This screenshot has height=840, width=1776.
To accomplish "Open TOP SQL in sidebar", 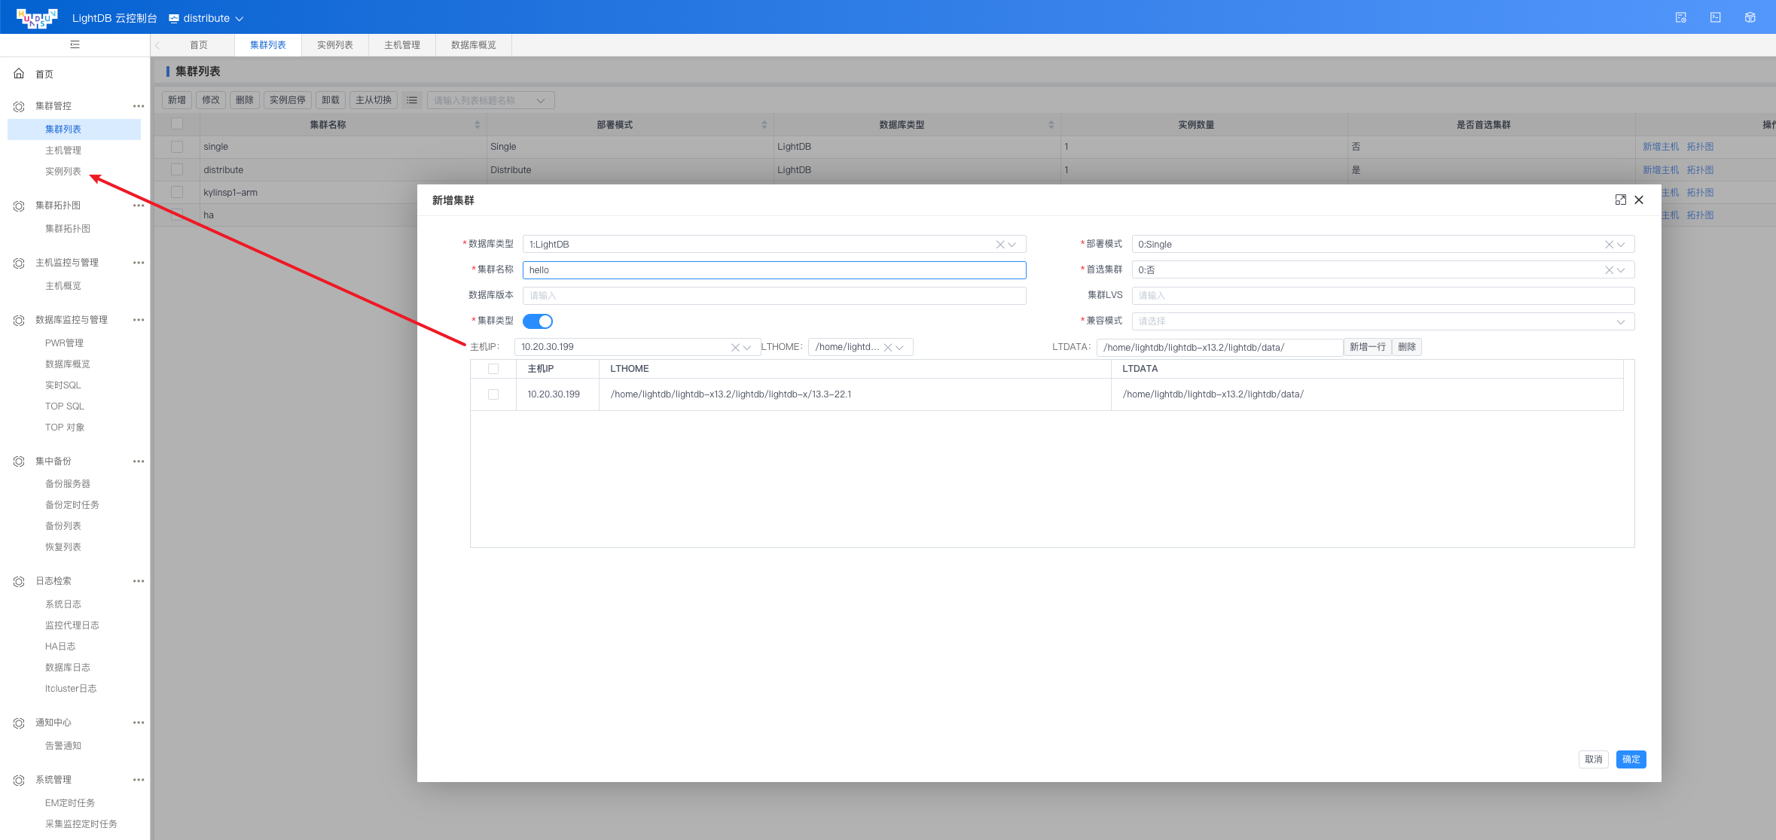I will click(x=65, y=406).
